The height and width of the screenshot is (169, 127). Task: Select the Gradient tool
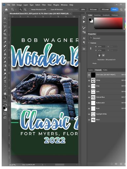click(x=5, y=66)
